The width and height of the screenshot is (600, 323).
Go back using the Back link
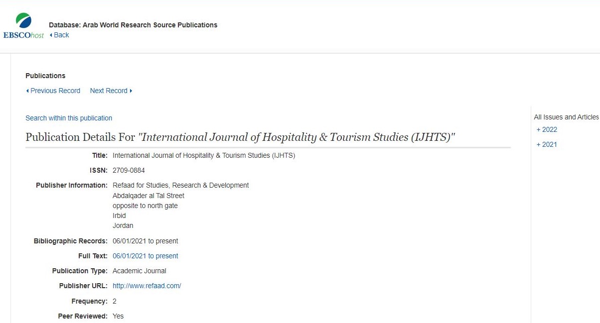61,35
